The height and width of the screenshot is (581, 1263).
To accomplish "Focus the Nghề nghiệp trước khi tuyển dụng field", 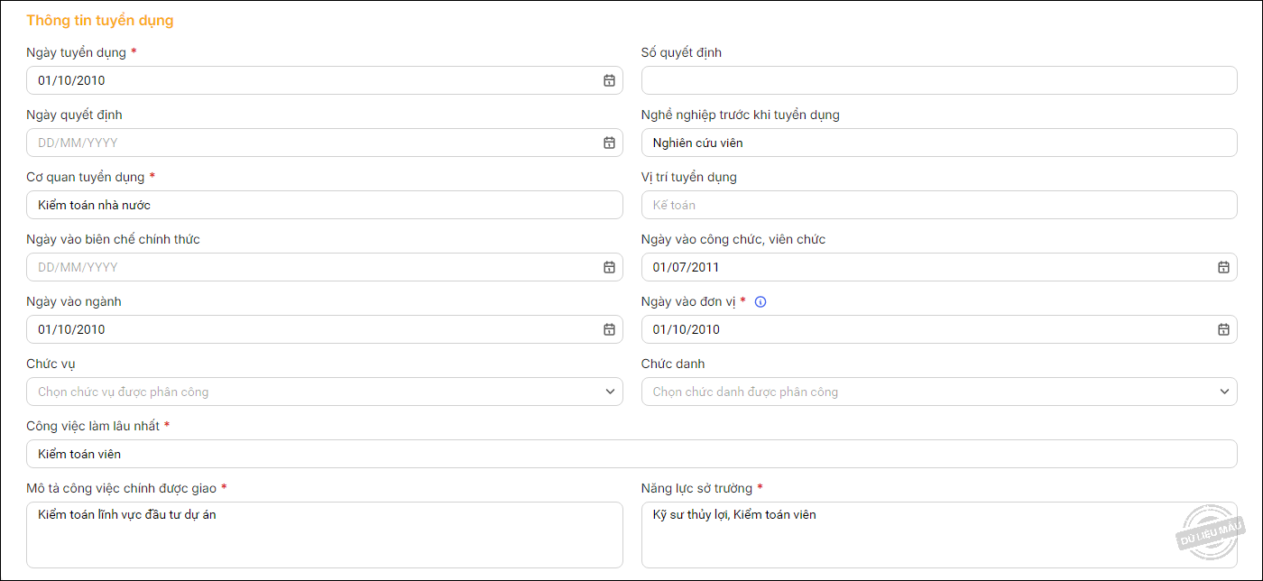I will [938, 143].
